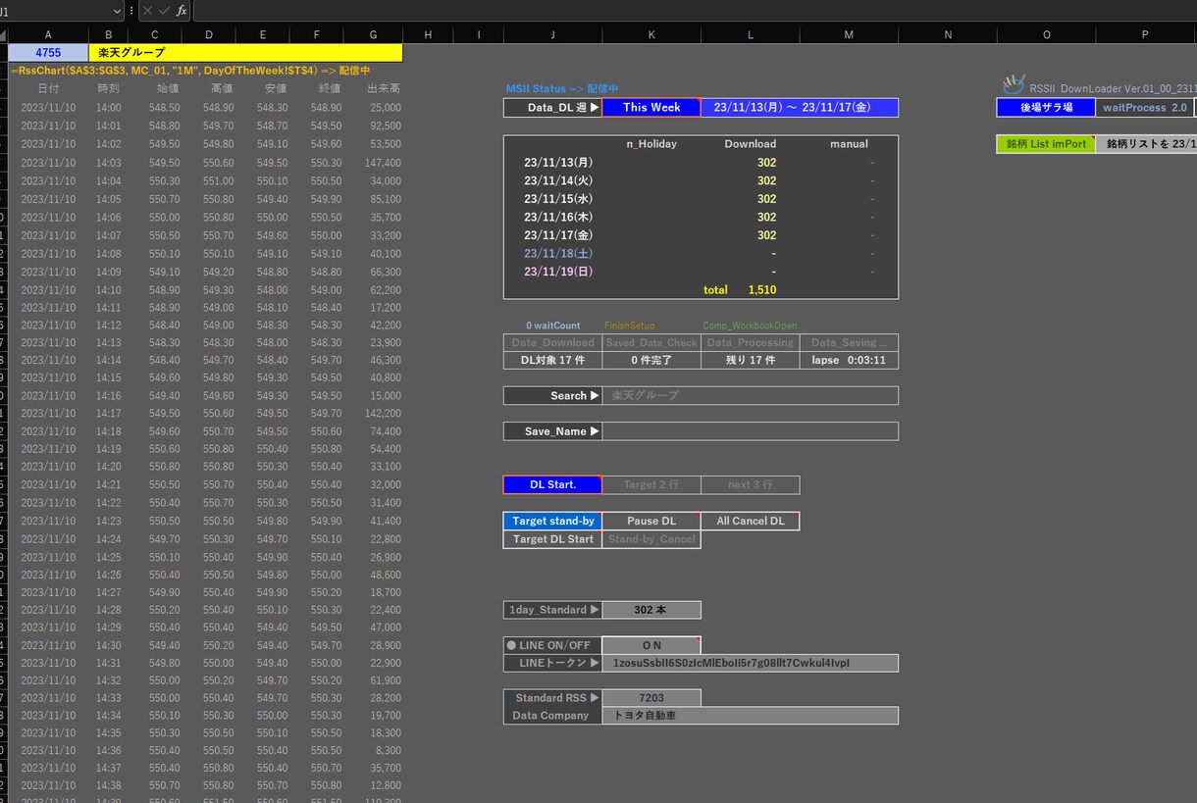Click the All Cancel DL button
Screen dimensions: 1197x803
click(751, 521)
